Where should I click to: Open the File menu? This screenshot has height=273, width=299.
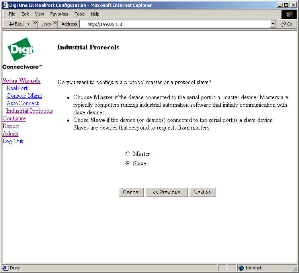pyautogui.click(x=12, y=14)
